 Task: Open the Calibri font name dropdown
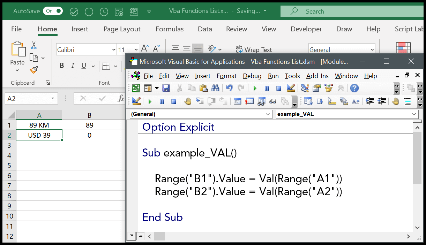pos(114,50)
